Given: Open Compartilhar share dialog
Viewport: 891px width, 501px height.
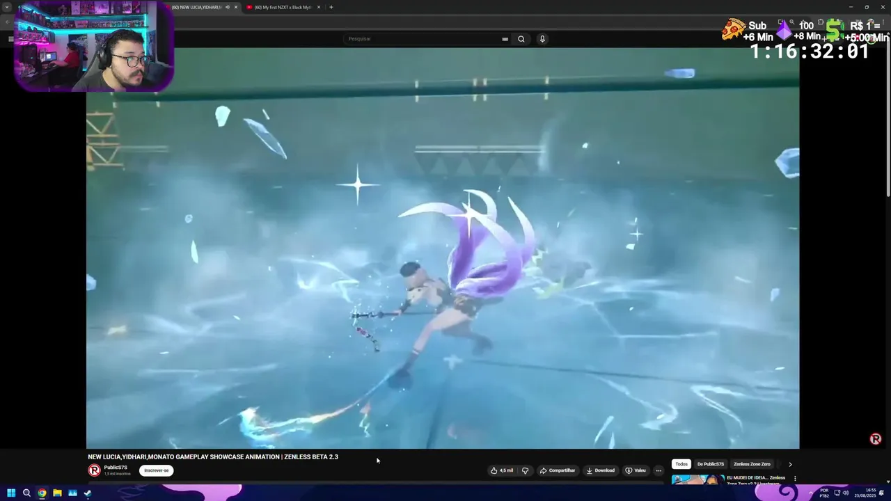Looking at the screenshot, I should coord(558,470).
